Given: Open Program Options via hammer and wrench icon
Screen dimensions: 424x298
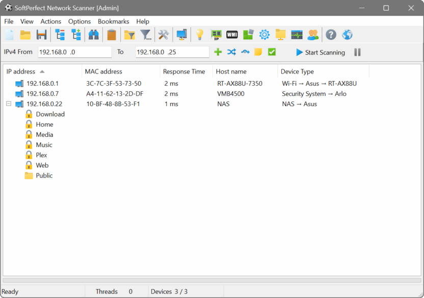Looking at the screenshot, I should pos(163,35).
